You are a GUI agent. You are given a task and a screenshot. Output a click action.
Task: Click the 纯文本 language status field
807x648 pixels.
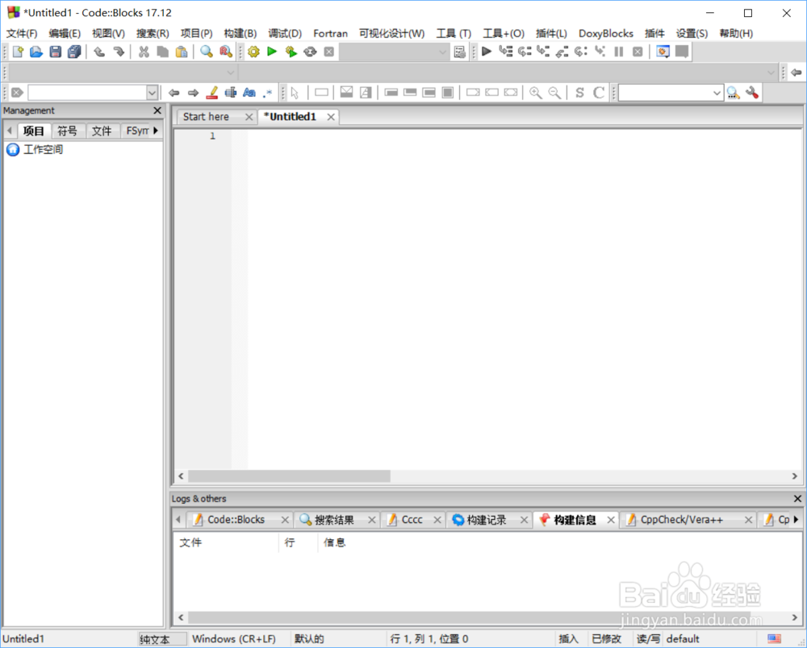click(162, 639)
